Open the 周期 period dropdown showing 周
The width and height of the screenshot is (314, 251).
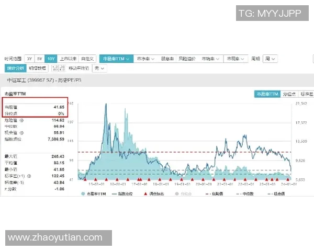pyautogui.click(x=270, y=59)
